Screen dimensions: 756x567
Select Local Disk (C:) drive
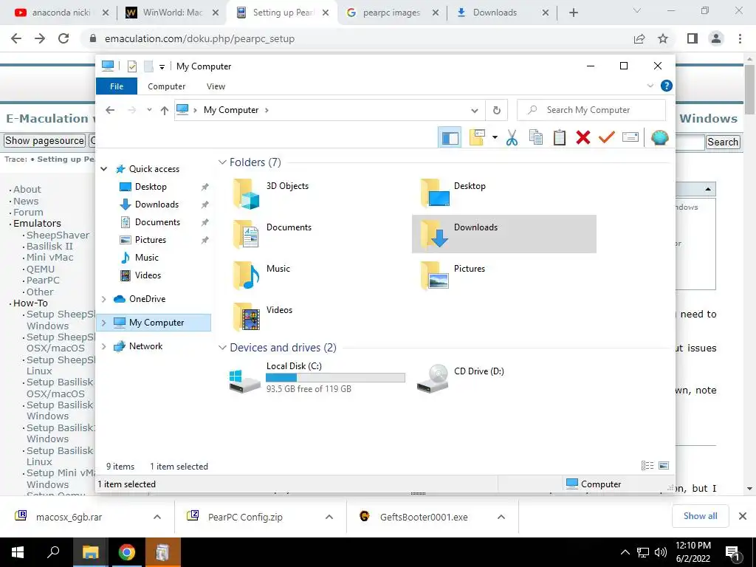point(318,377)
